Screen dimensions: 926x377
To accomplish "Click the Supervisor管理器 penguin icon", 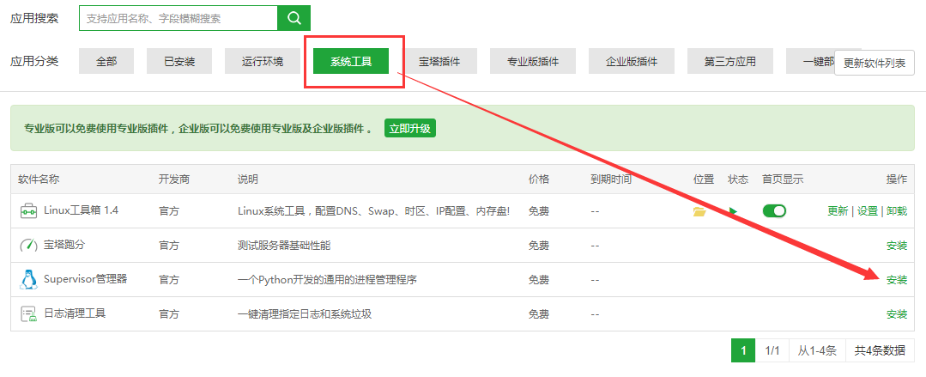I will pos(28,279).
